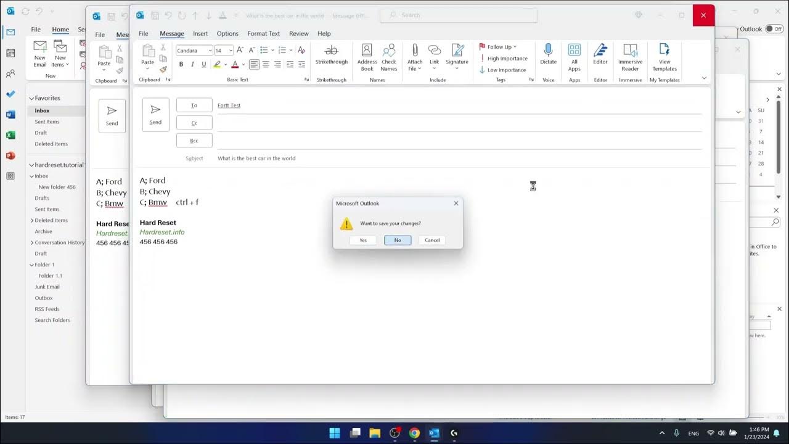
Task: Toggle Center paragraph alignment
Action: point(266,64)
